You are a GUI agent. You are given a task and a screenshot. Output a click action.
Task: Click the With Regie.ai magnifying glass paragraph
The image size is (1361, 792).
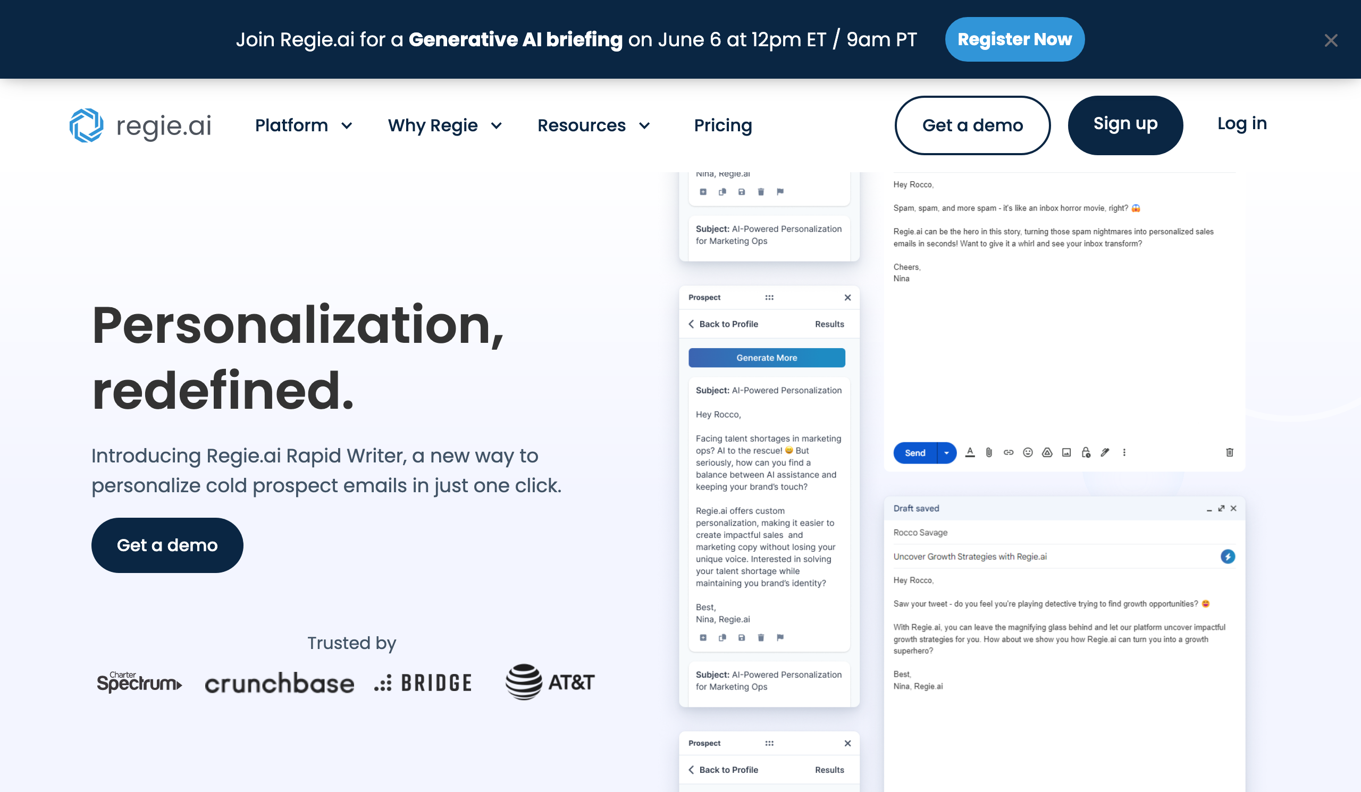point(1059,639)
